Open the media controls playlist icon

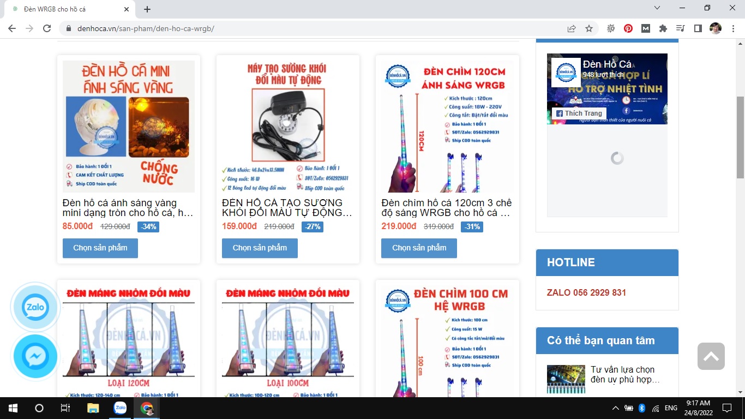click(680, 28)
